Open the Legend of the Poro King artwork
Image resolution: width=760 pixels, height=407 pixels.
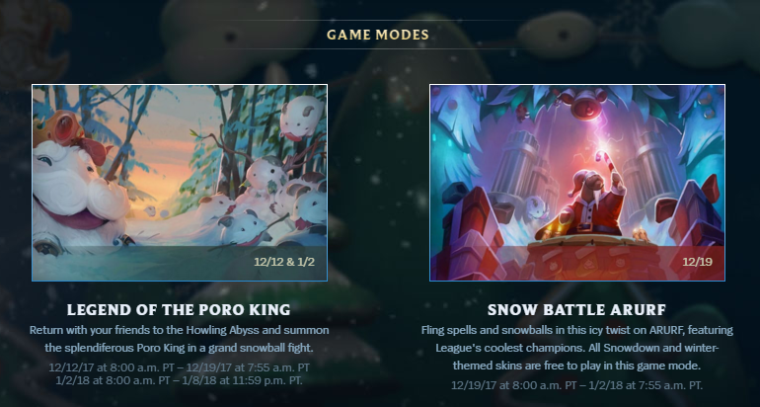coord(180,183)
